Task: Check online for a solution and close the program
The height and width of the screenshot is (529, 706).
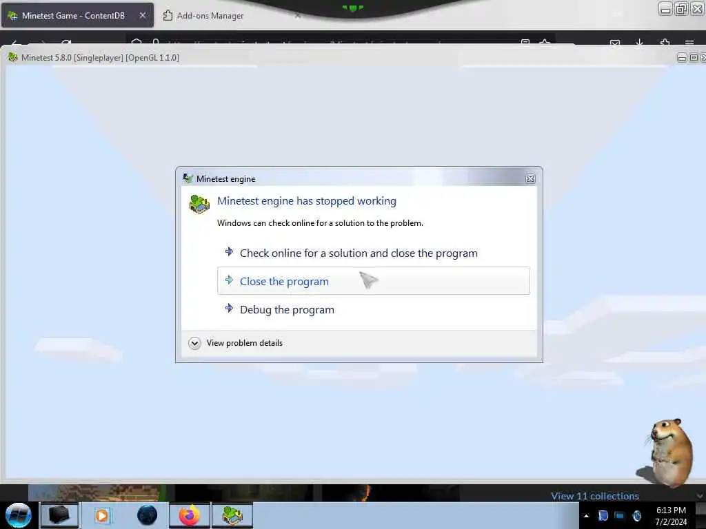Action: pyautogui.click(x=359, y=253)
